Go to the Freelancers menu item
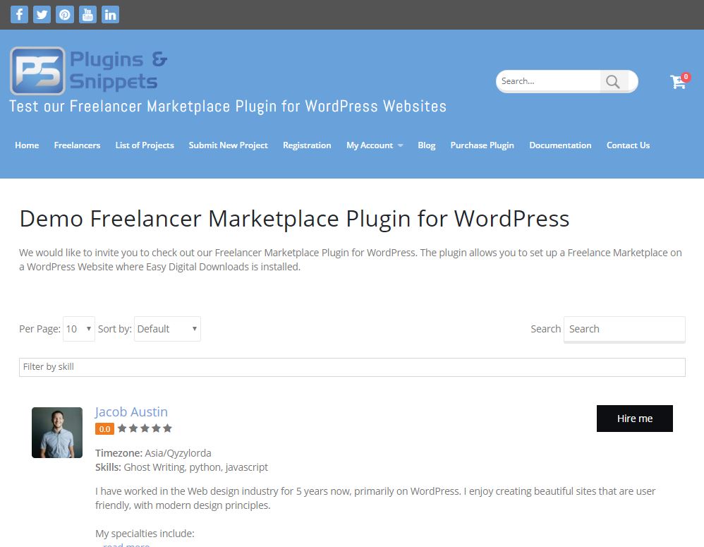Image resolution: width=704 pixels, height=547 pixels. click(77, 145)
